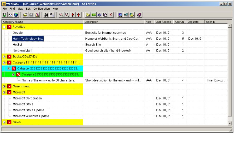Open the Find menu
The width and height of the screenshot is (235, 147).
(x=12, y=9)
